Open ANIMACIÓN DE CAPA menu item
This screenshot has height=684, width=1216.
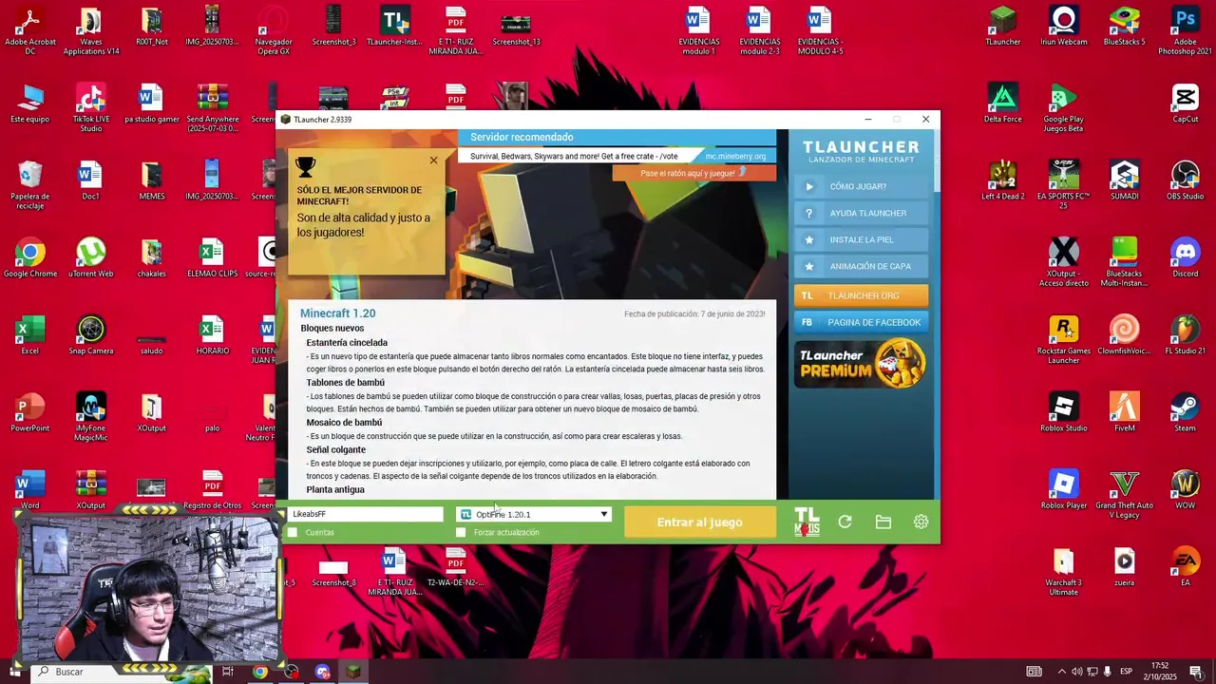click(x=861, y=266)
